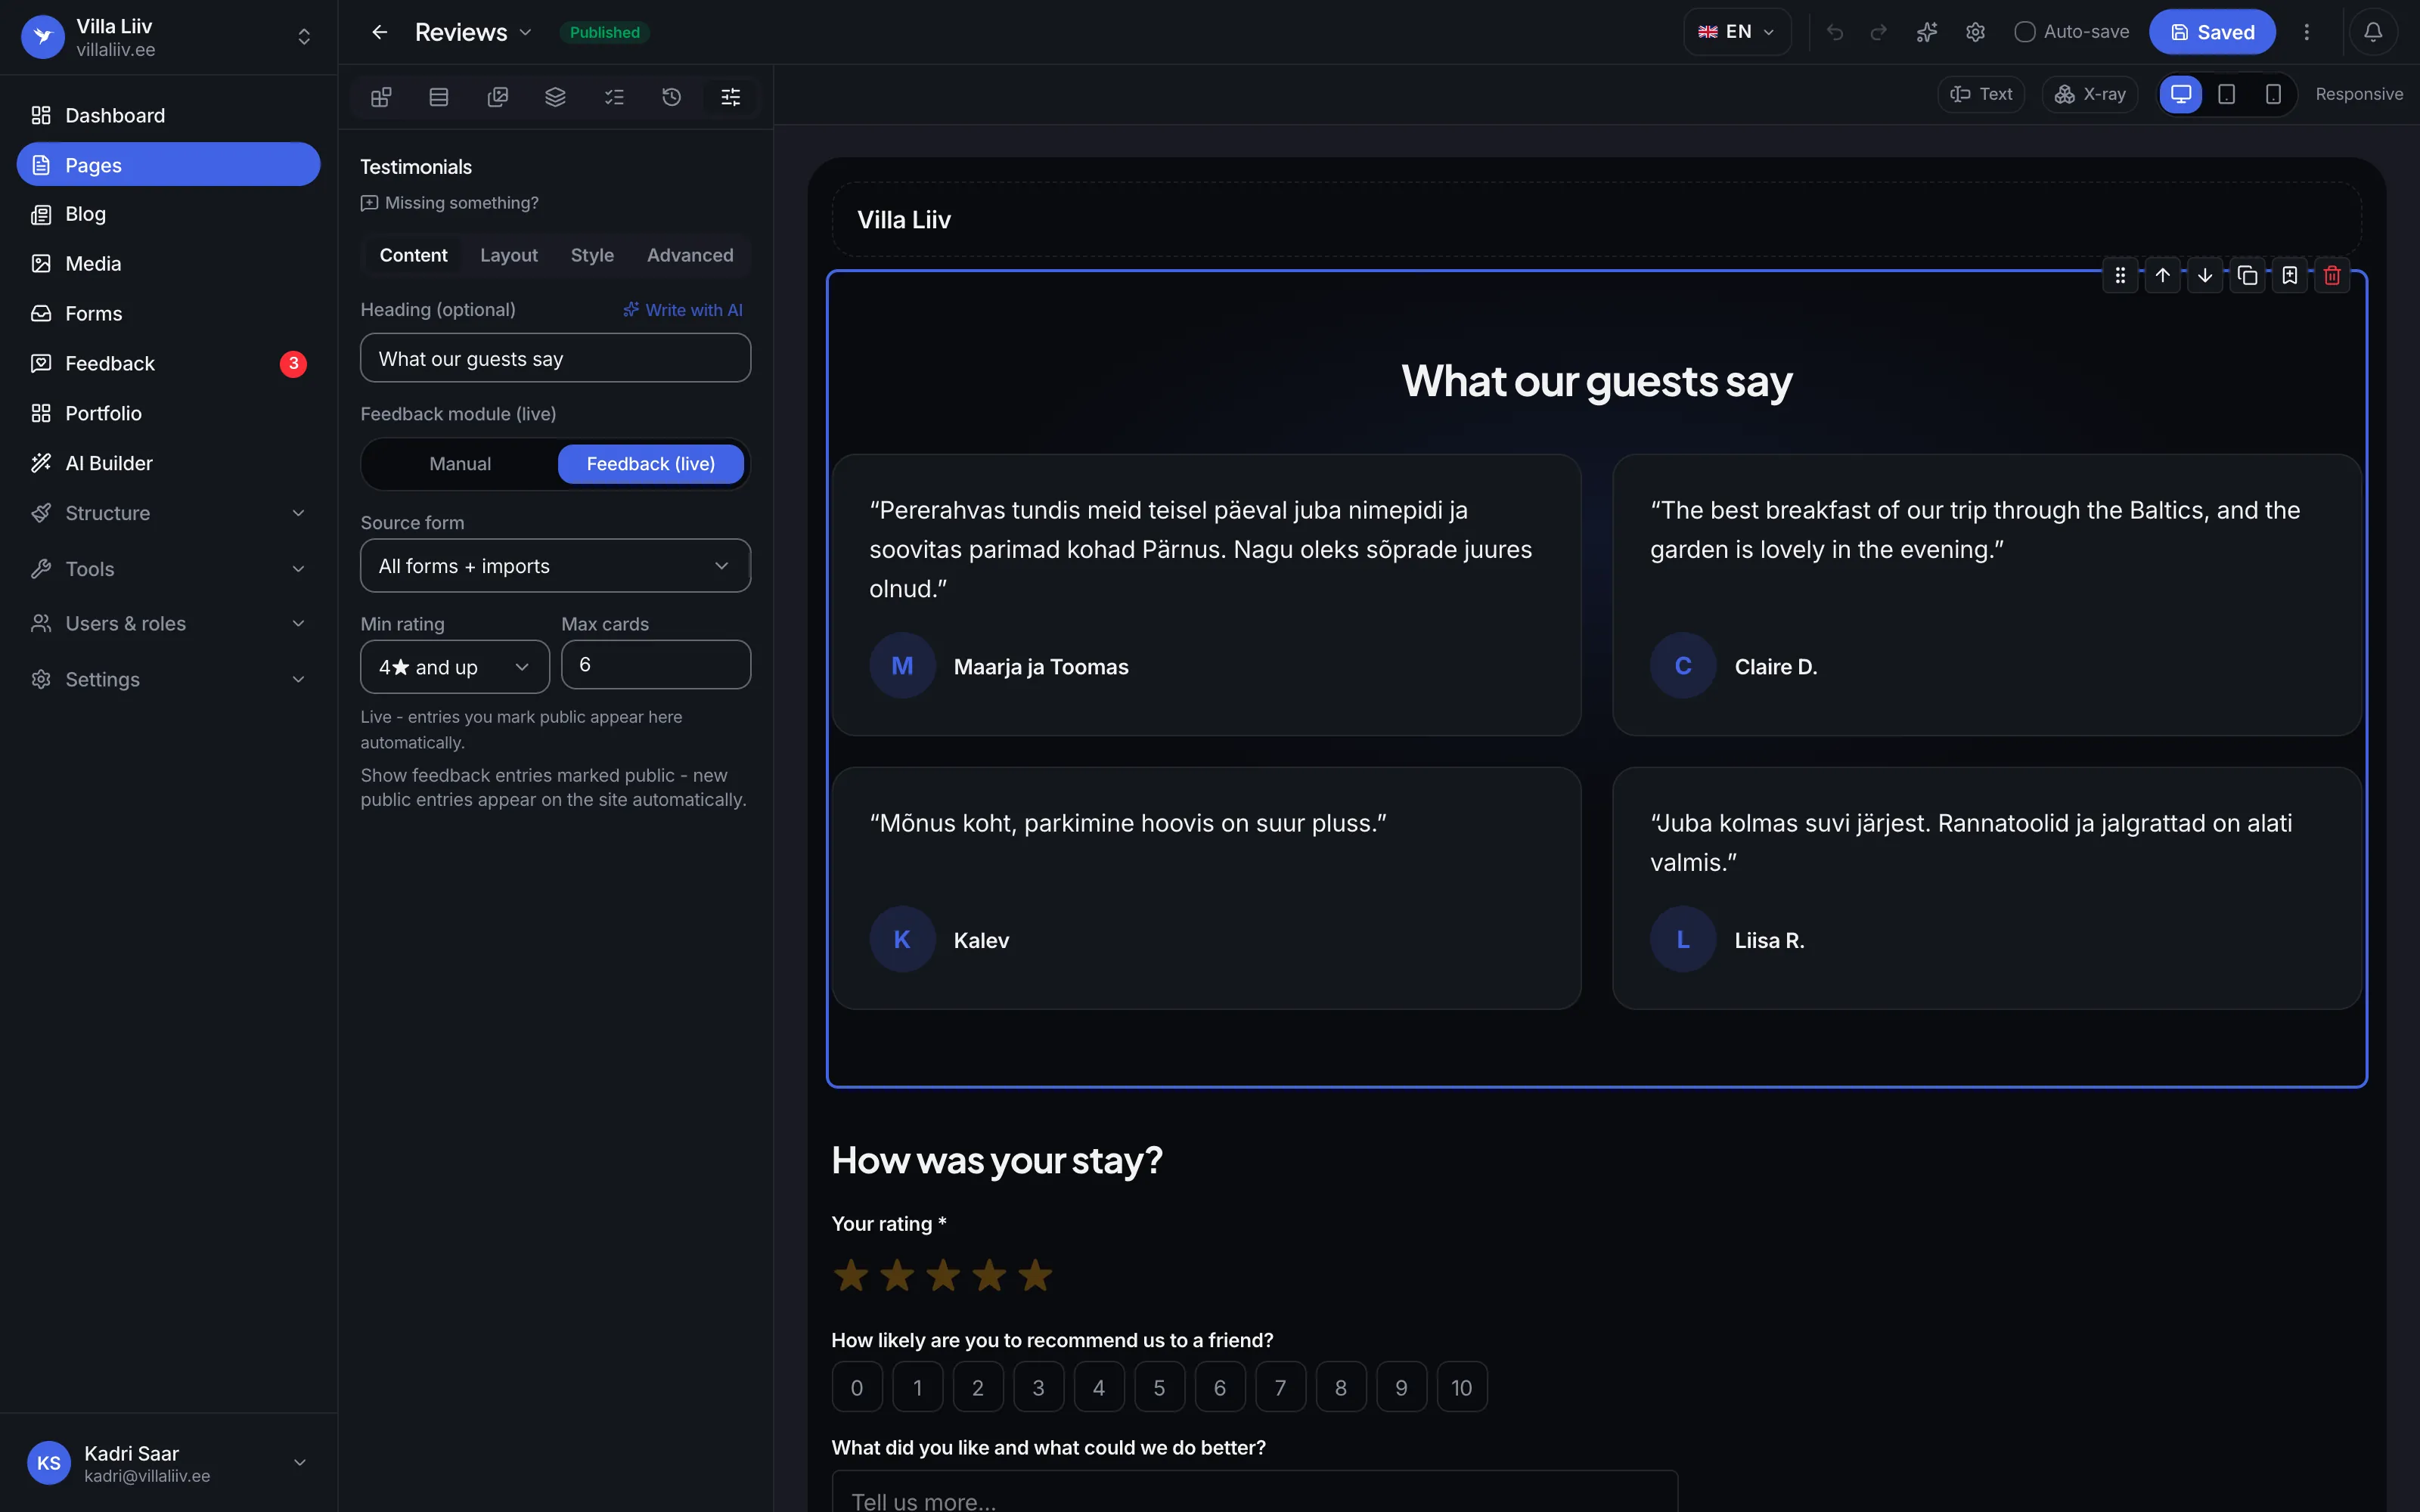This screenshot has width=2420, height=1512.
Task: Switch feedback module to Manual
Action: (x=460, y=464)
